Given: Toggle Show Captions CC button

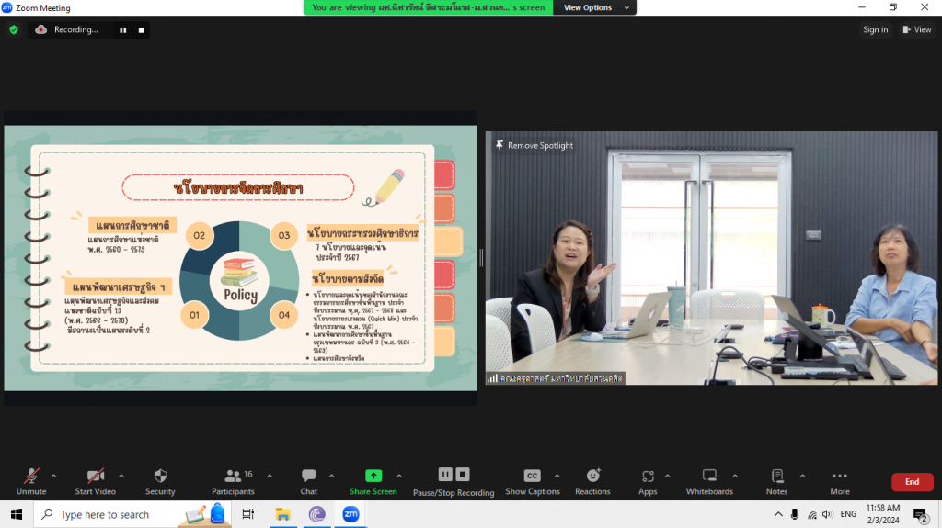Looking at the screenshot, I should [532, 477].
